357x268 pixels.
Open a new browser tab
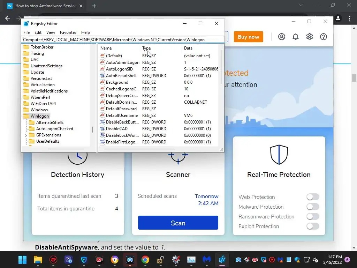(x=94, y=6)
